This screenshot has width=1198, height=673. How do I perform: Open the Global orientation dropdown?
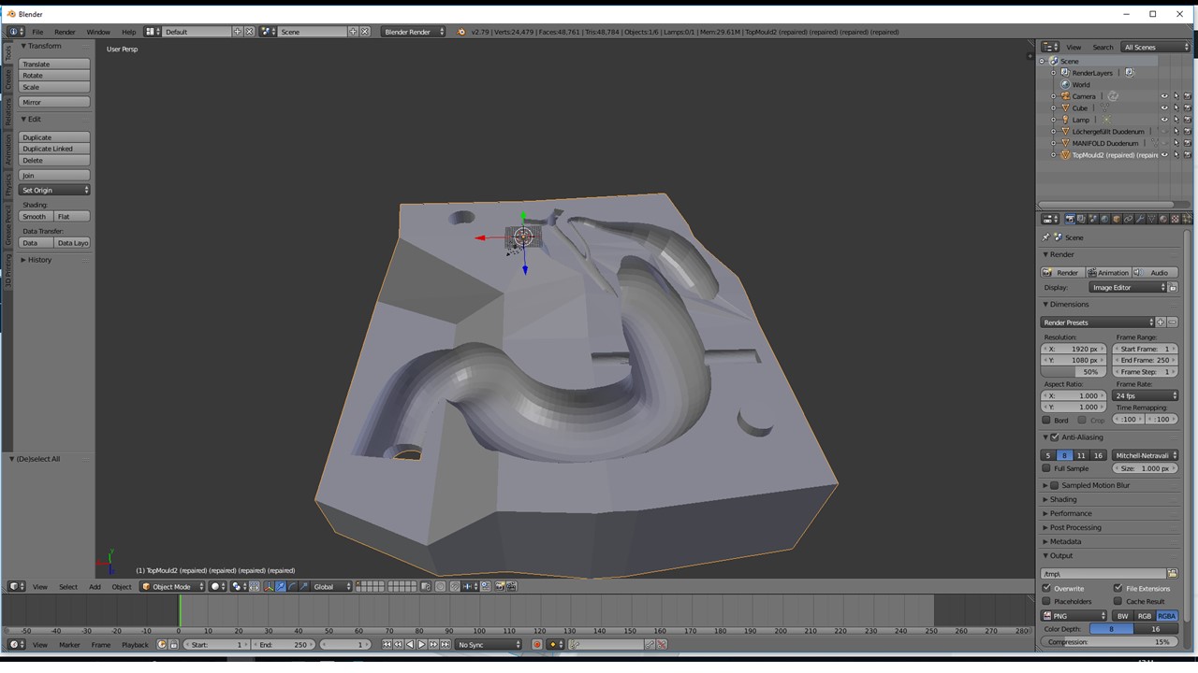point(331,586)
